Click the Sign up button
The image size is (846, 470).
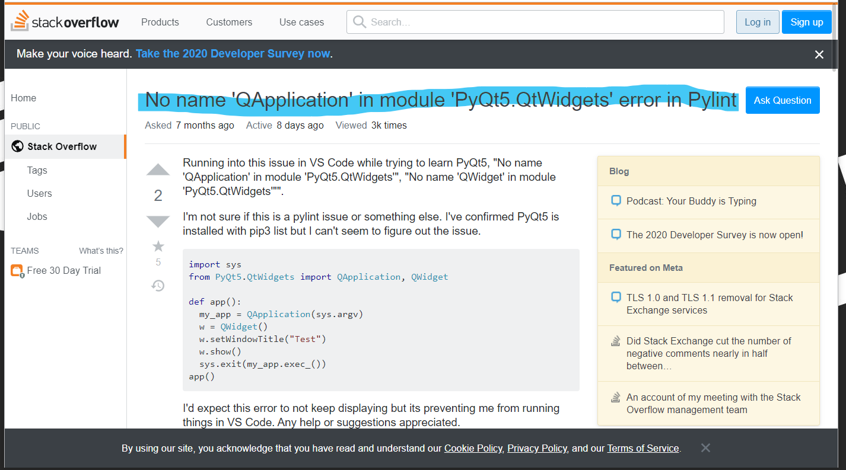click(x=807, y=22)
